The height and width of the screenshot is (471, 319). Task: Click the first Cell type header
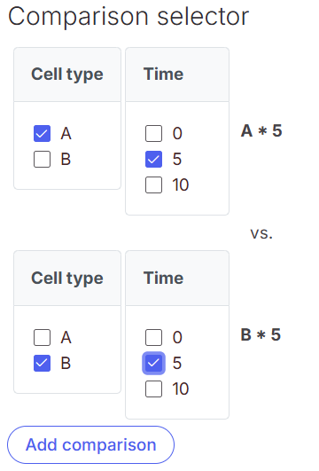tap(67, 75)
